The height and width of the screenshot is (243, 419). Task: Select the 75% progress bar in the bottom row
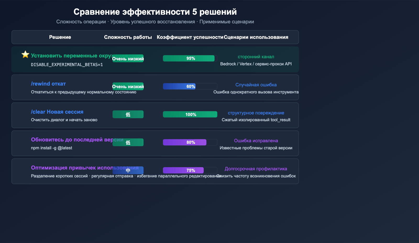(x=183, y=170)
